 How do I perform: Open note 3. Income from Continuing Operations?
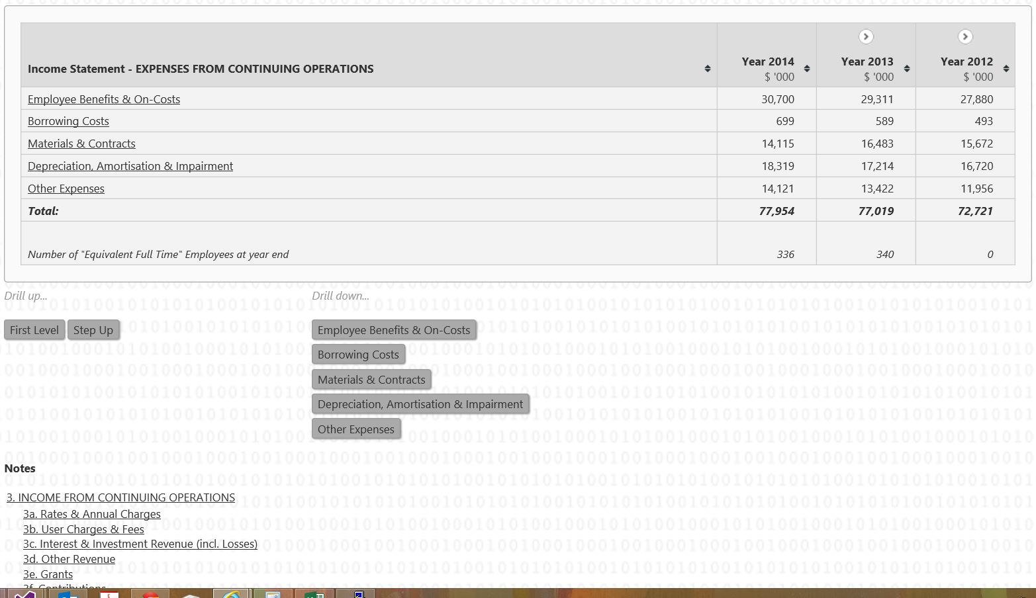[x=120, y=497]
